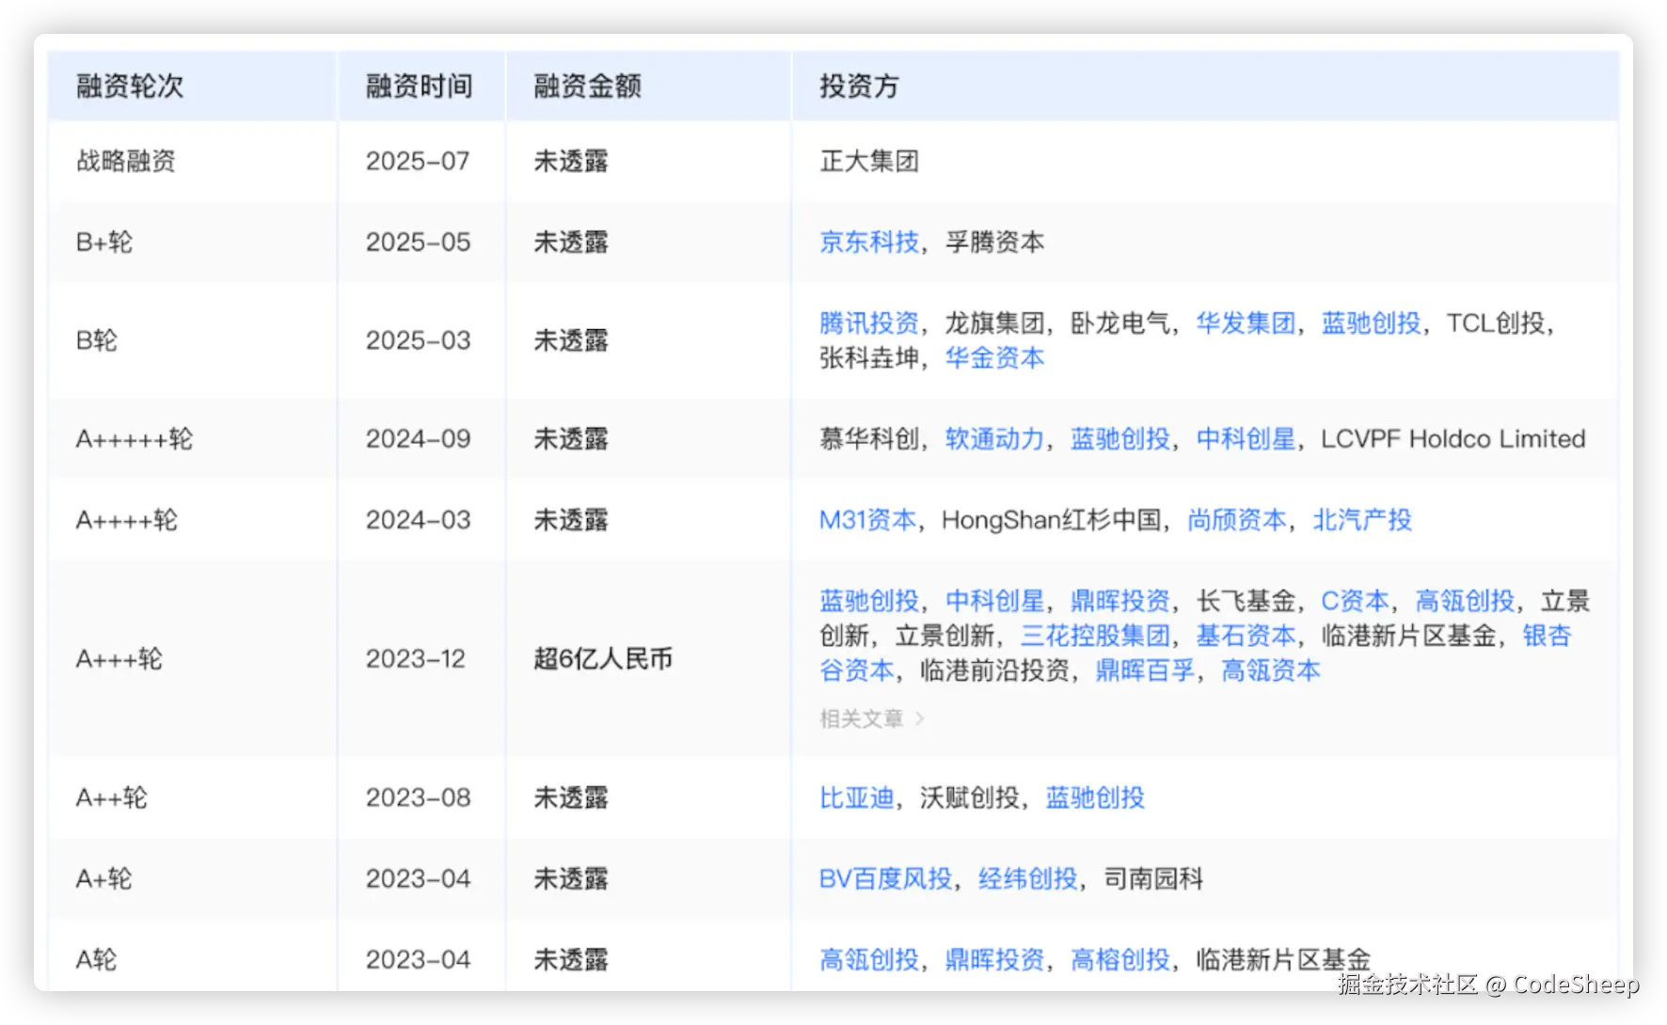Click the 高瓴资本 link
The height and width of the screenshot is (1025, 1667).
(x=1271, y=670)
